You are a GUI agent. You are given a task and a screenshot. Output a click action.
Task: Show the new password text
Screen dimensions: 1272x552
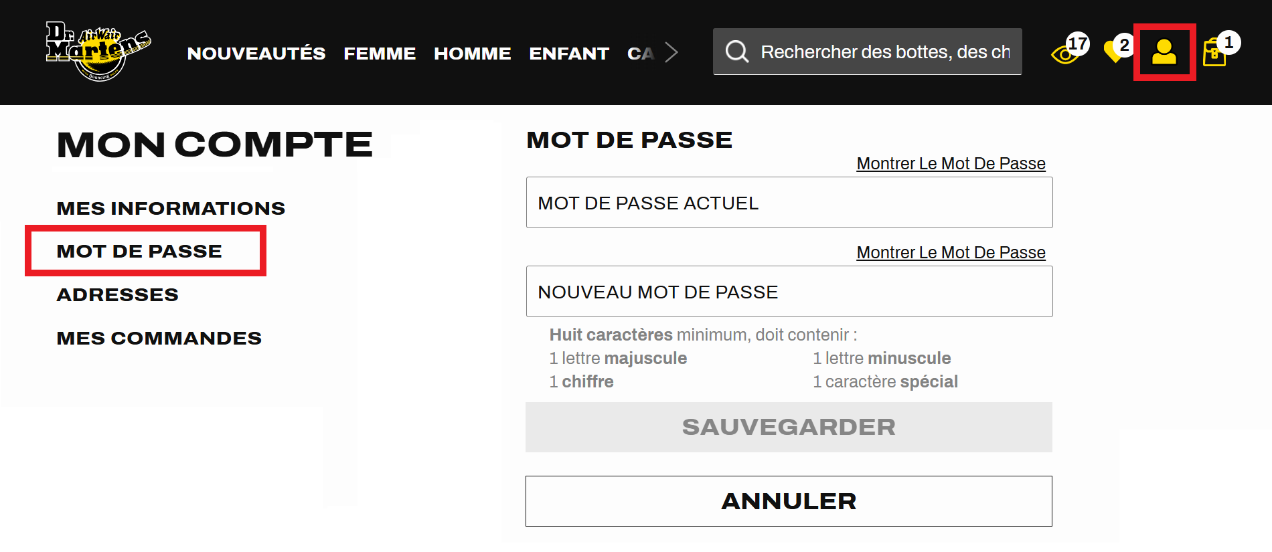pyautogui.click(x=951, y=253)
